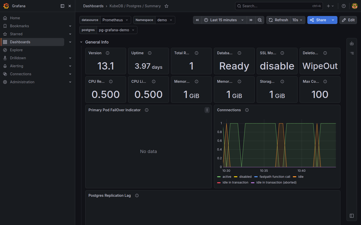
Task: Show info for Postgres Replication Lag panel
Action: pyautogui.click(x=137, y=195)
